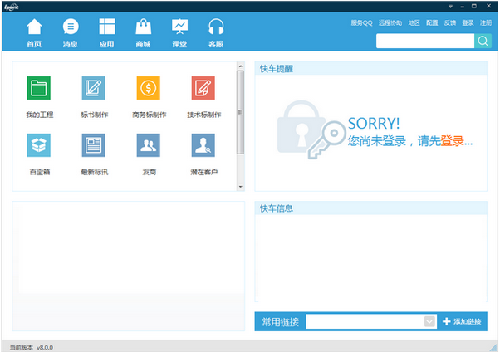Open the 潜在客户 icon

[x=203, y=145]
